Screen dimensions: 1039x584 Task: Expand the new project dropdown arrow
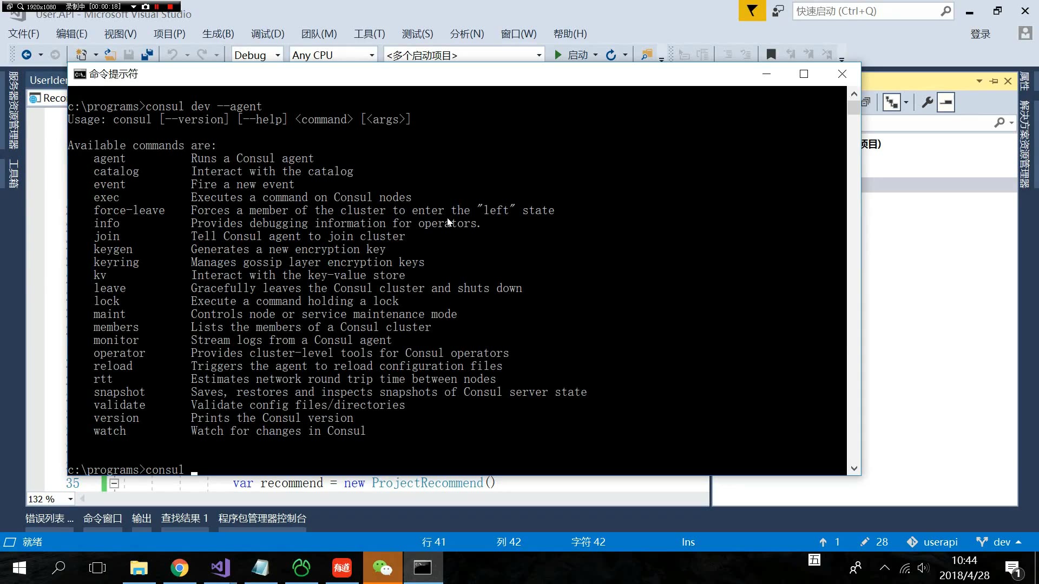pos(96,55)
